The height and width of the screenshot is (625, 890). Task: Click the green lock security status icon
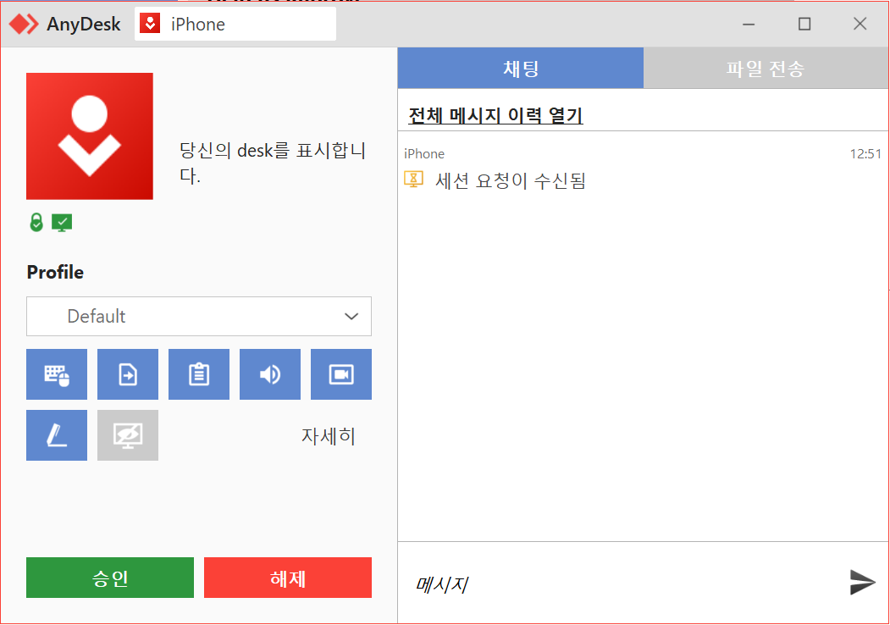(x=36, y=221)
